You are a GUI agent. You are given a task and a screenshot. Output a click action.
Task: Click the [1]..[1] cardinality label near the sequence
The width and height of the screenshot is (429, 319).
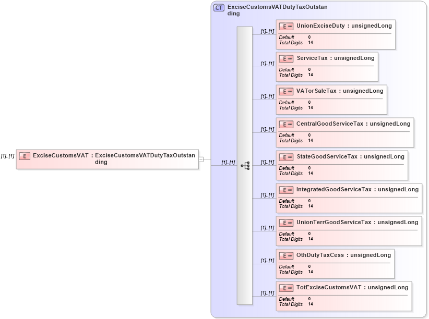click(228, 161)
